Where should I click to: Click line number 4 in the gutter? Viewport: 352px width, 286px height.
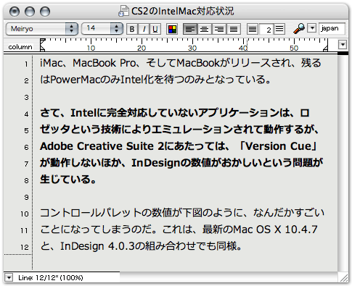point(26,114)
